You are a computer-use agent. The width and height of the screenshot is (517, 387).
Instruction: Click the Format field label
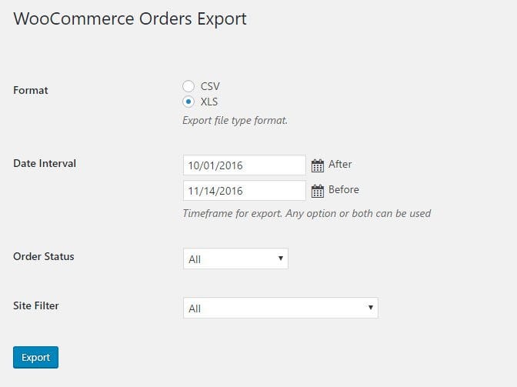tap(30, 90)
